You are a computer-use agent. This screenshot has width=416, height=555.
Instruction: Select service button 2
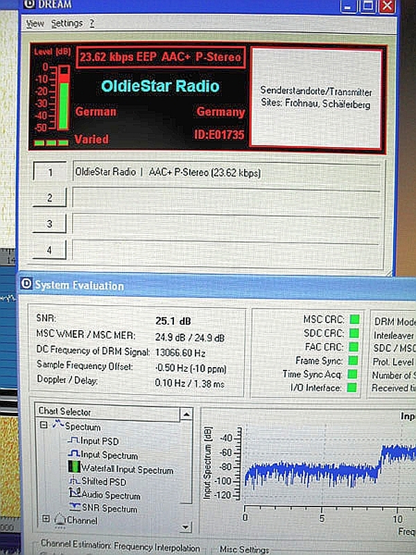[x=50, y=197]
